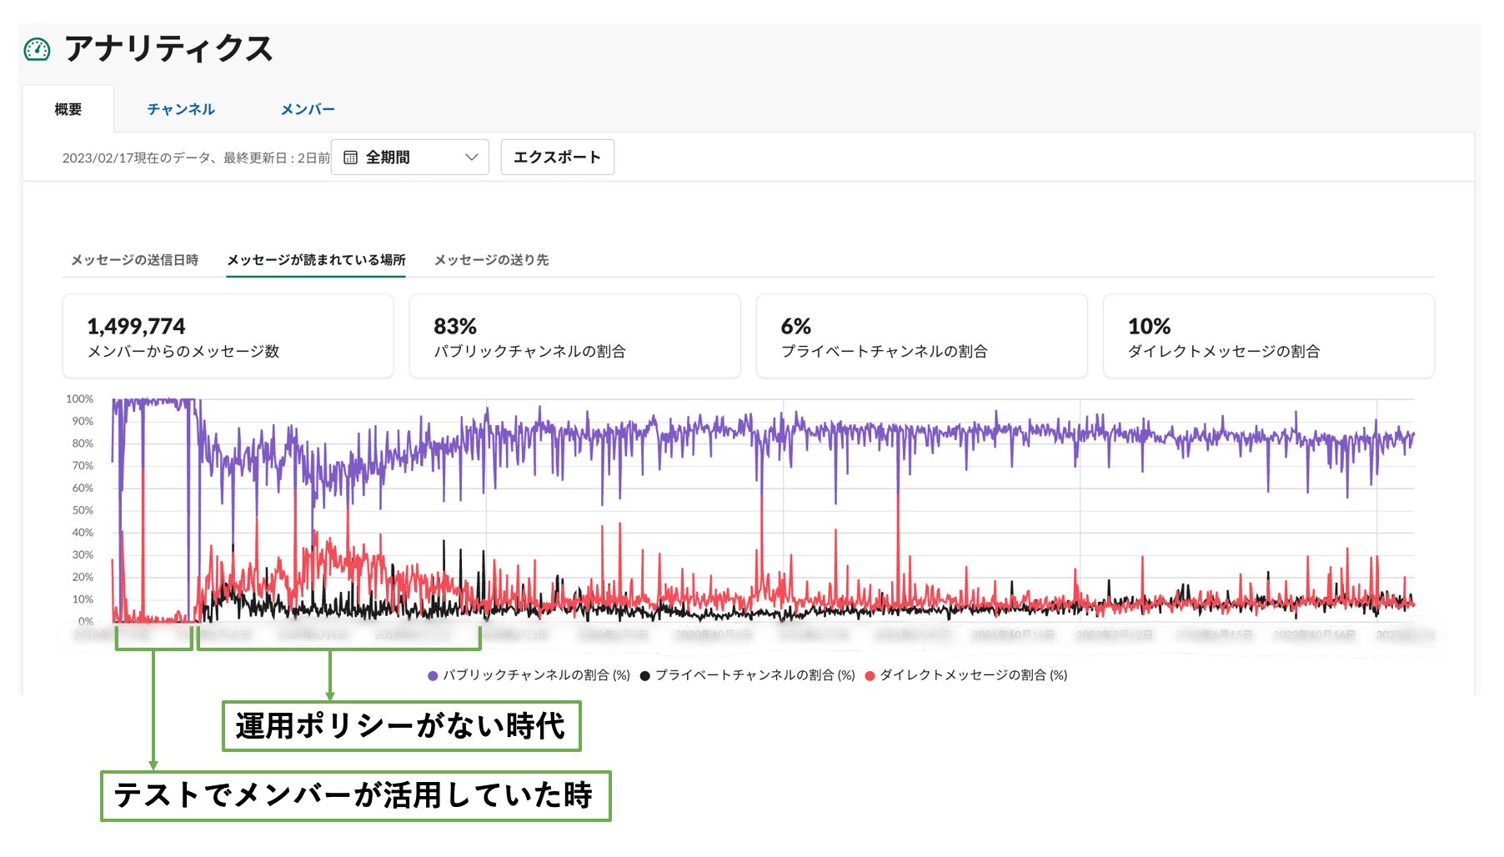Viewport: 1504px width, 857px height.
Task: Toggle the red ダイレクトメッセージ legend dot
Action: (x=870, y=676)
